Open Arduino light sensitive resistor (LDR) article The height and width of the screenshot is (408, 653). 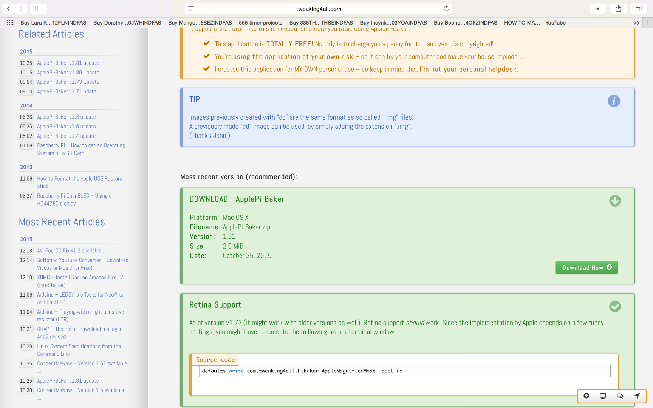(80, 315)
